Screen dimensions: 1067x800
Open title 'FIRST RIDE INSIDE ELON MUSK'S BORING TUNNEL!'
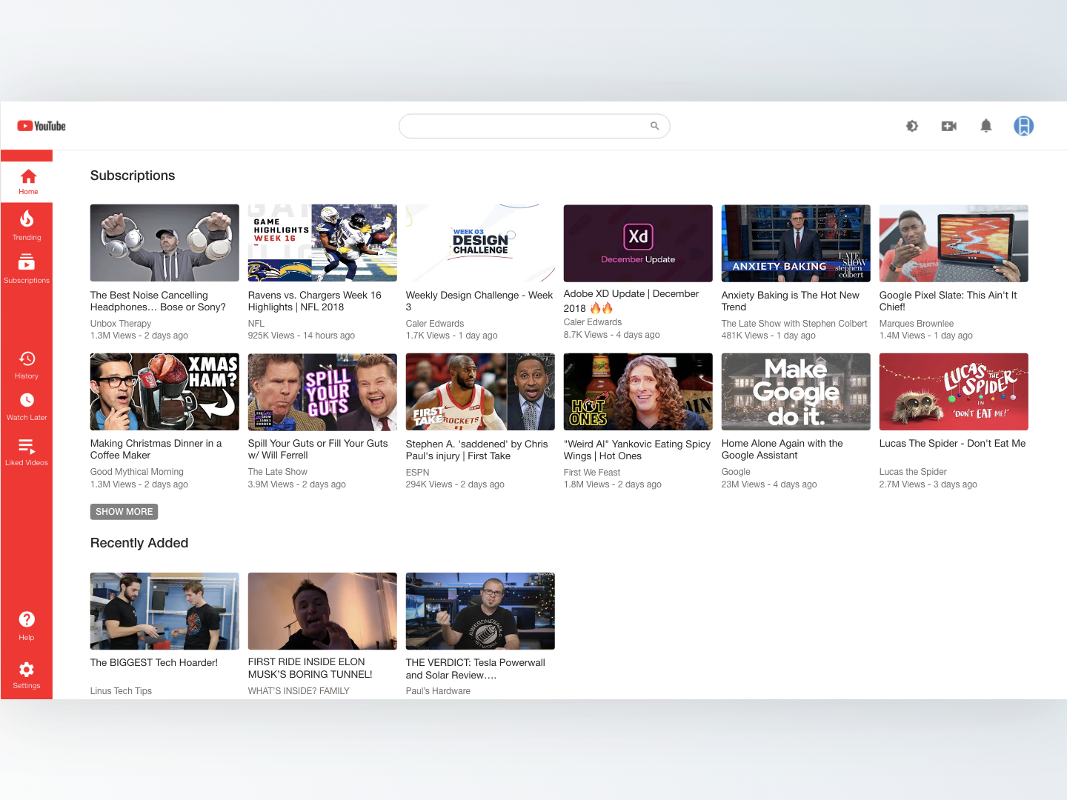coord(310,668)
